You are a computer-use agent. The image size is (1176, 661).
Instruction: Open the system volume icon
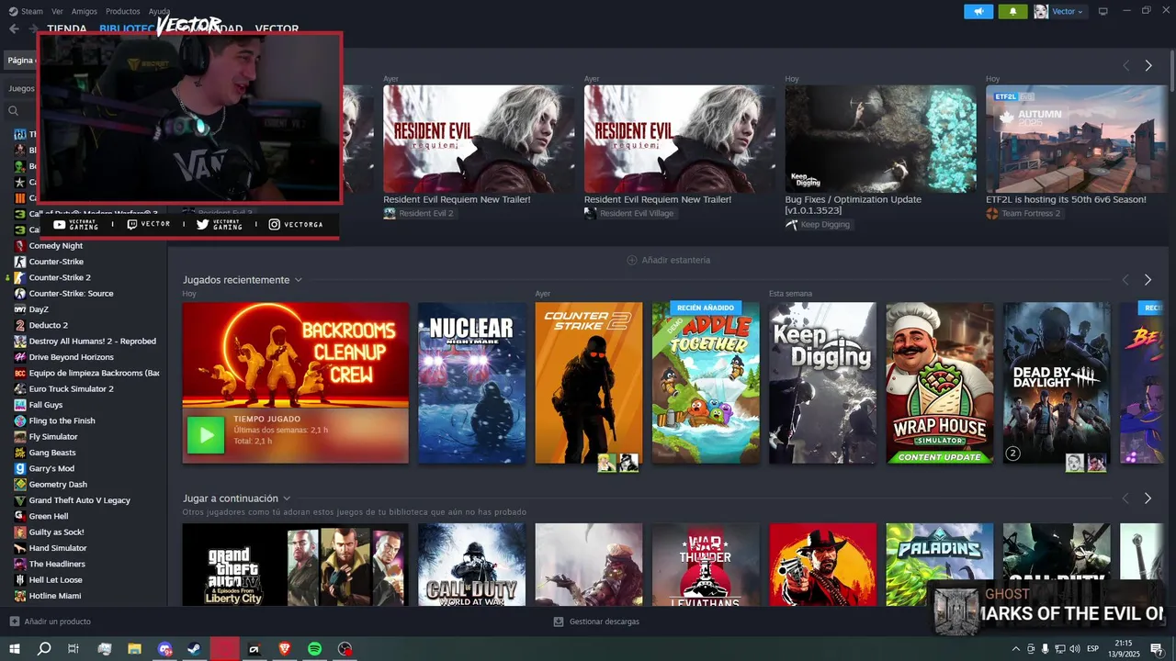pos(1075,649)
